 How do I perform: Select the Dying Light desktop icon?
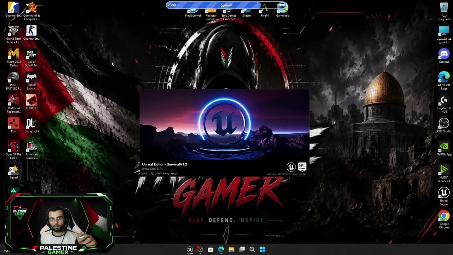[x=31, y=125]
